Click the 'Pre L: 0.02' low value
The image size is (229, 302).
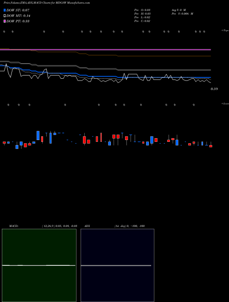[x=142, y=17]
